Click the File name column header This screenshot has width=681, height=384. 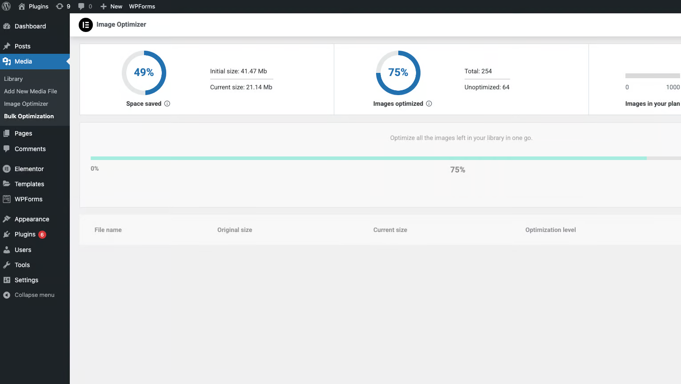(108, 230)
